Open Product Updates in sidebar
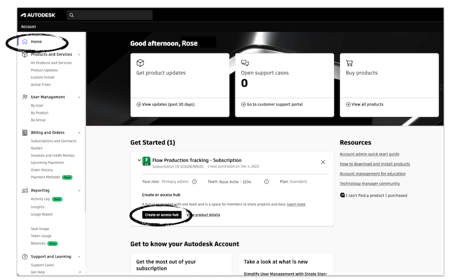 click(44, 70)
